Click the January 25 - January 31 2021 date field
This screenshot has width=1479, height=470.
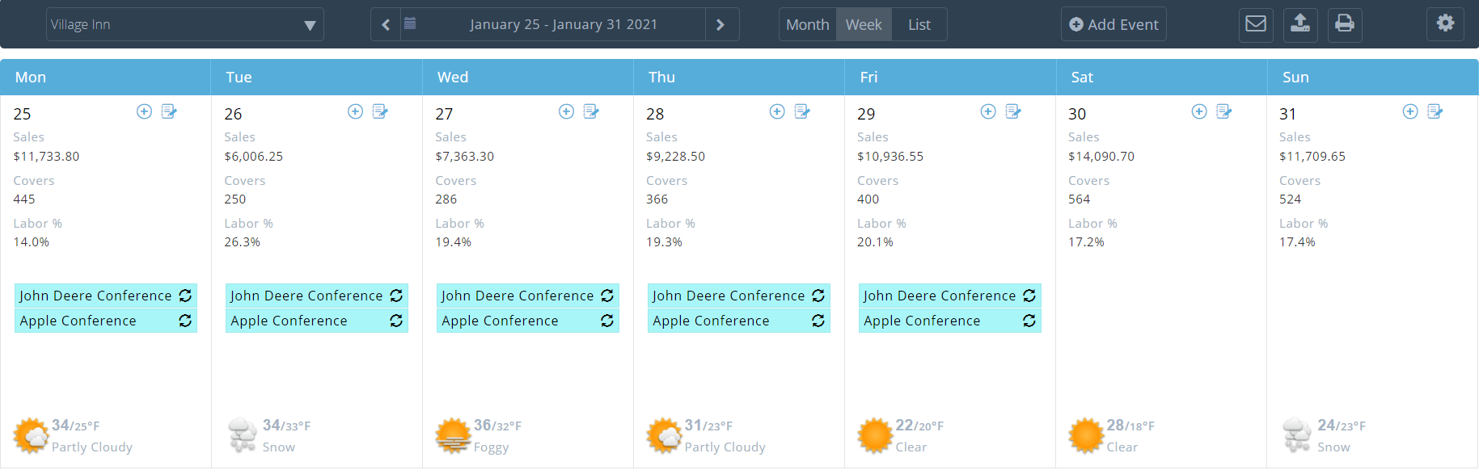[x=563, y=24]
